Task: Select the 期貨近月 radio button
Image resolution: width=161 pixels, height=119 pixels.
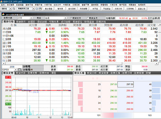Action: 71,18
